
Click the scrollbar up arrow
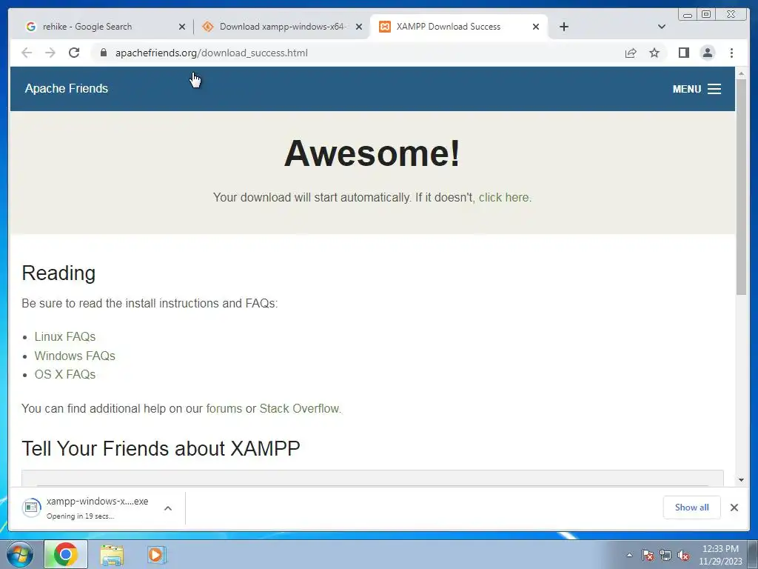tap(741, 73)
